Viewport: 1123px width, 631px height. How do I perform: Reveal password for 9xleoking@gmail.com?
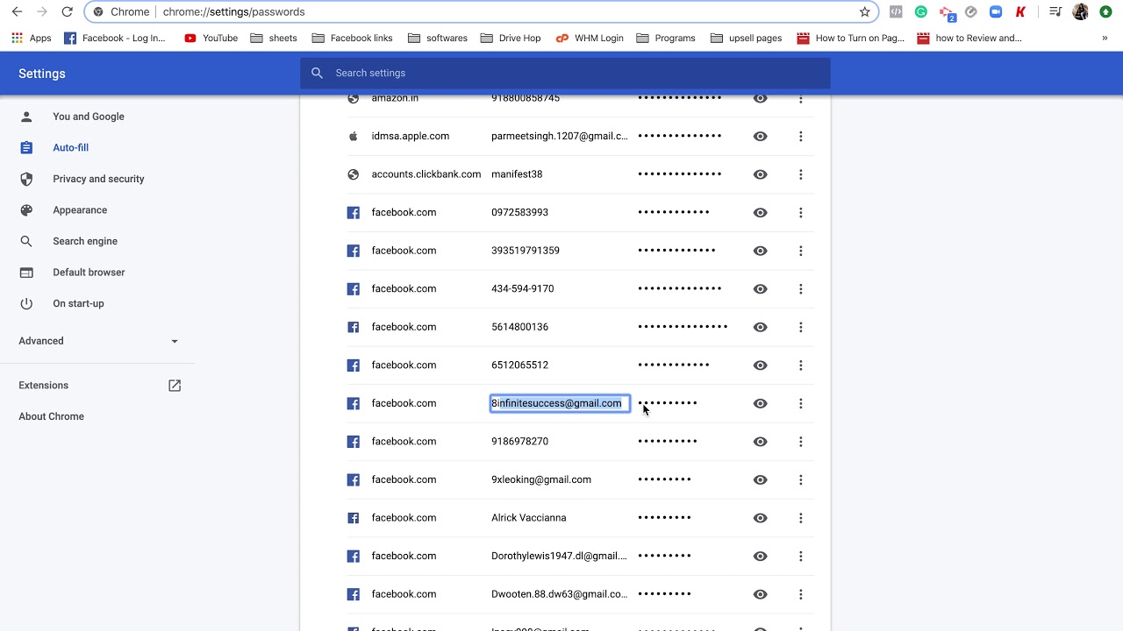coord(761,479)
